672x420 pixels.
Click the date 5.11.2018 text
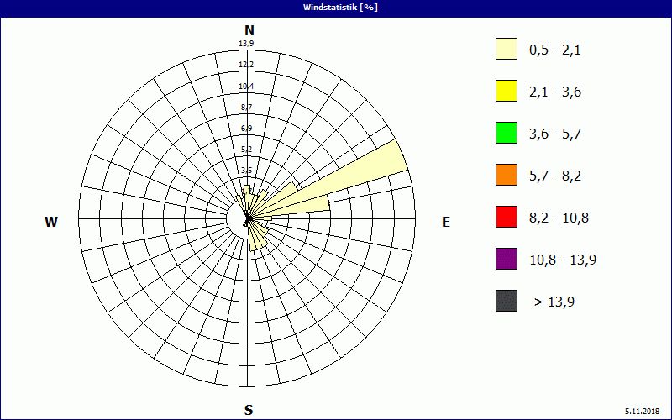coord(644,411)
